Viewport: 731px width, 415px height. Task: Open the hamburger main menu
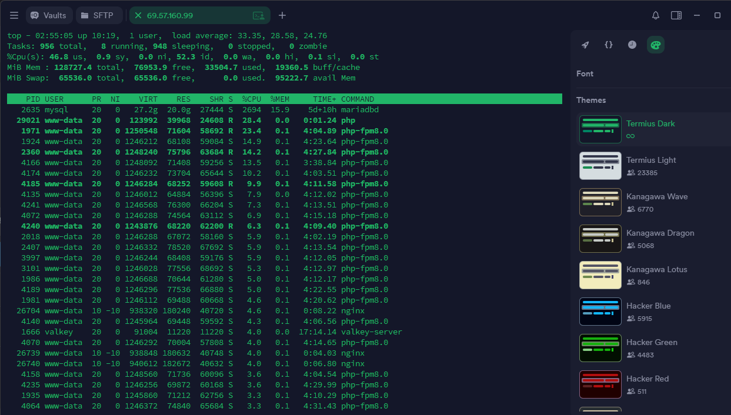point(14,15)
